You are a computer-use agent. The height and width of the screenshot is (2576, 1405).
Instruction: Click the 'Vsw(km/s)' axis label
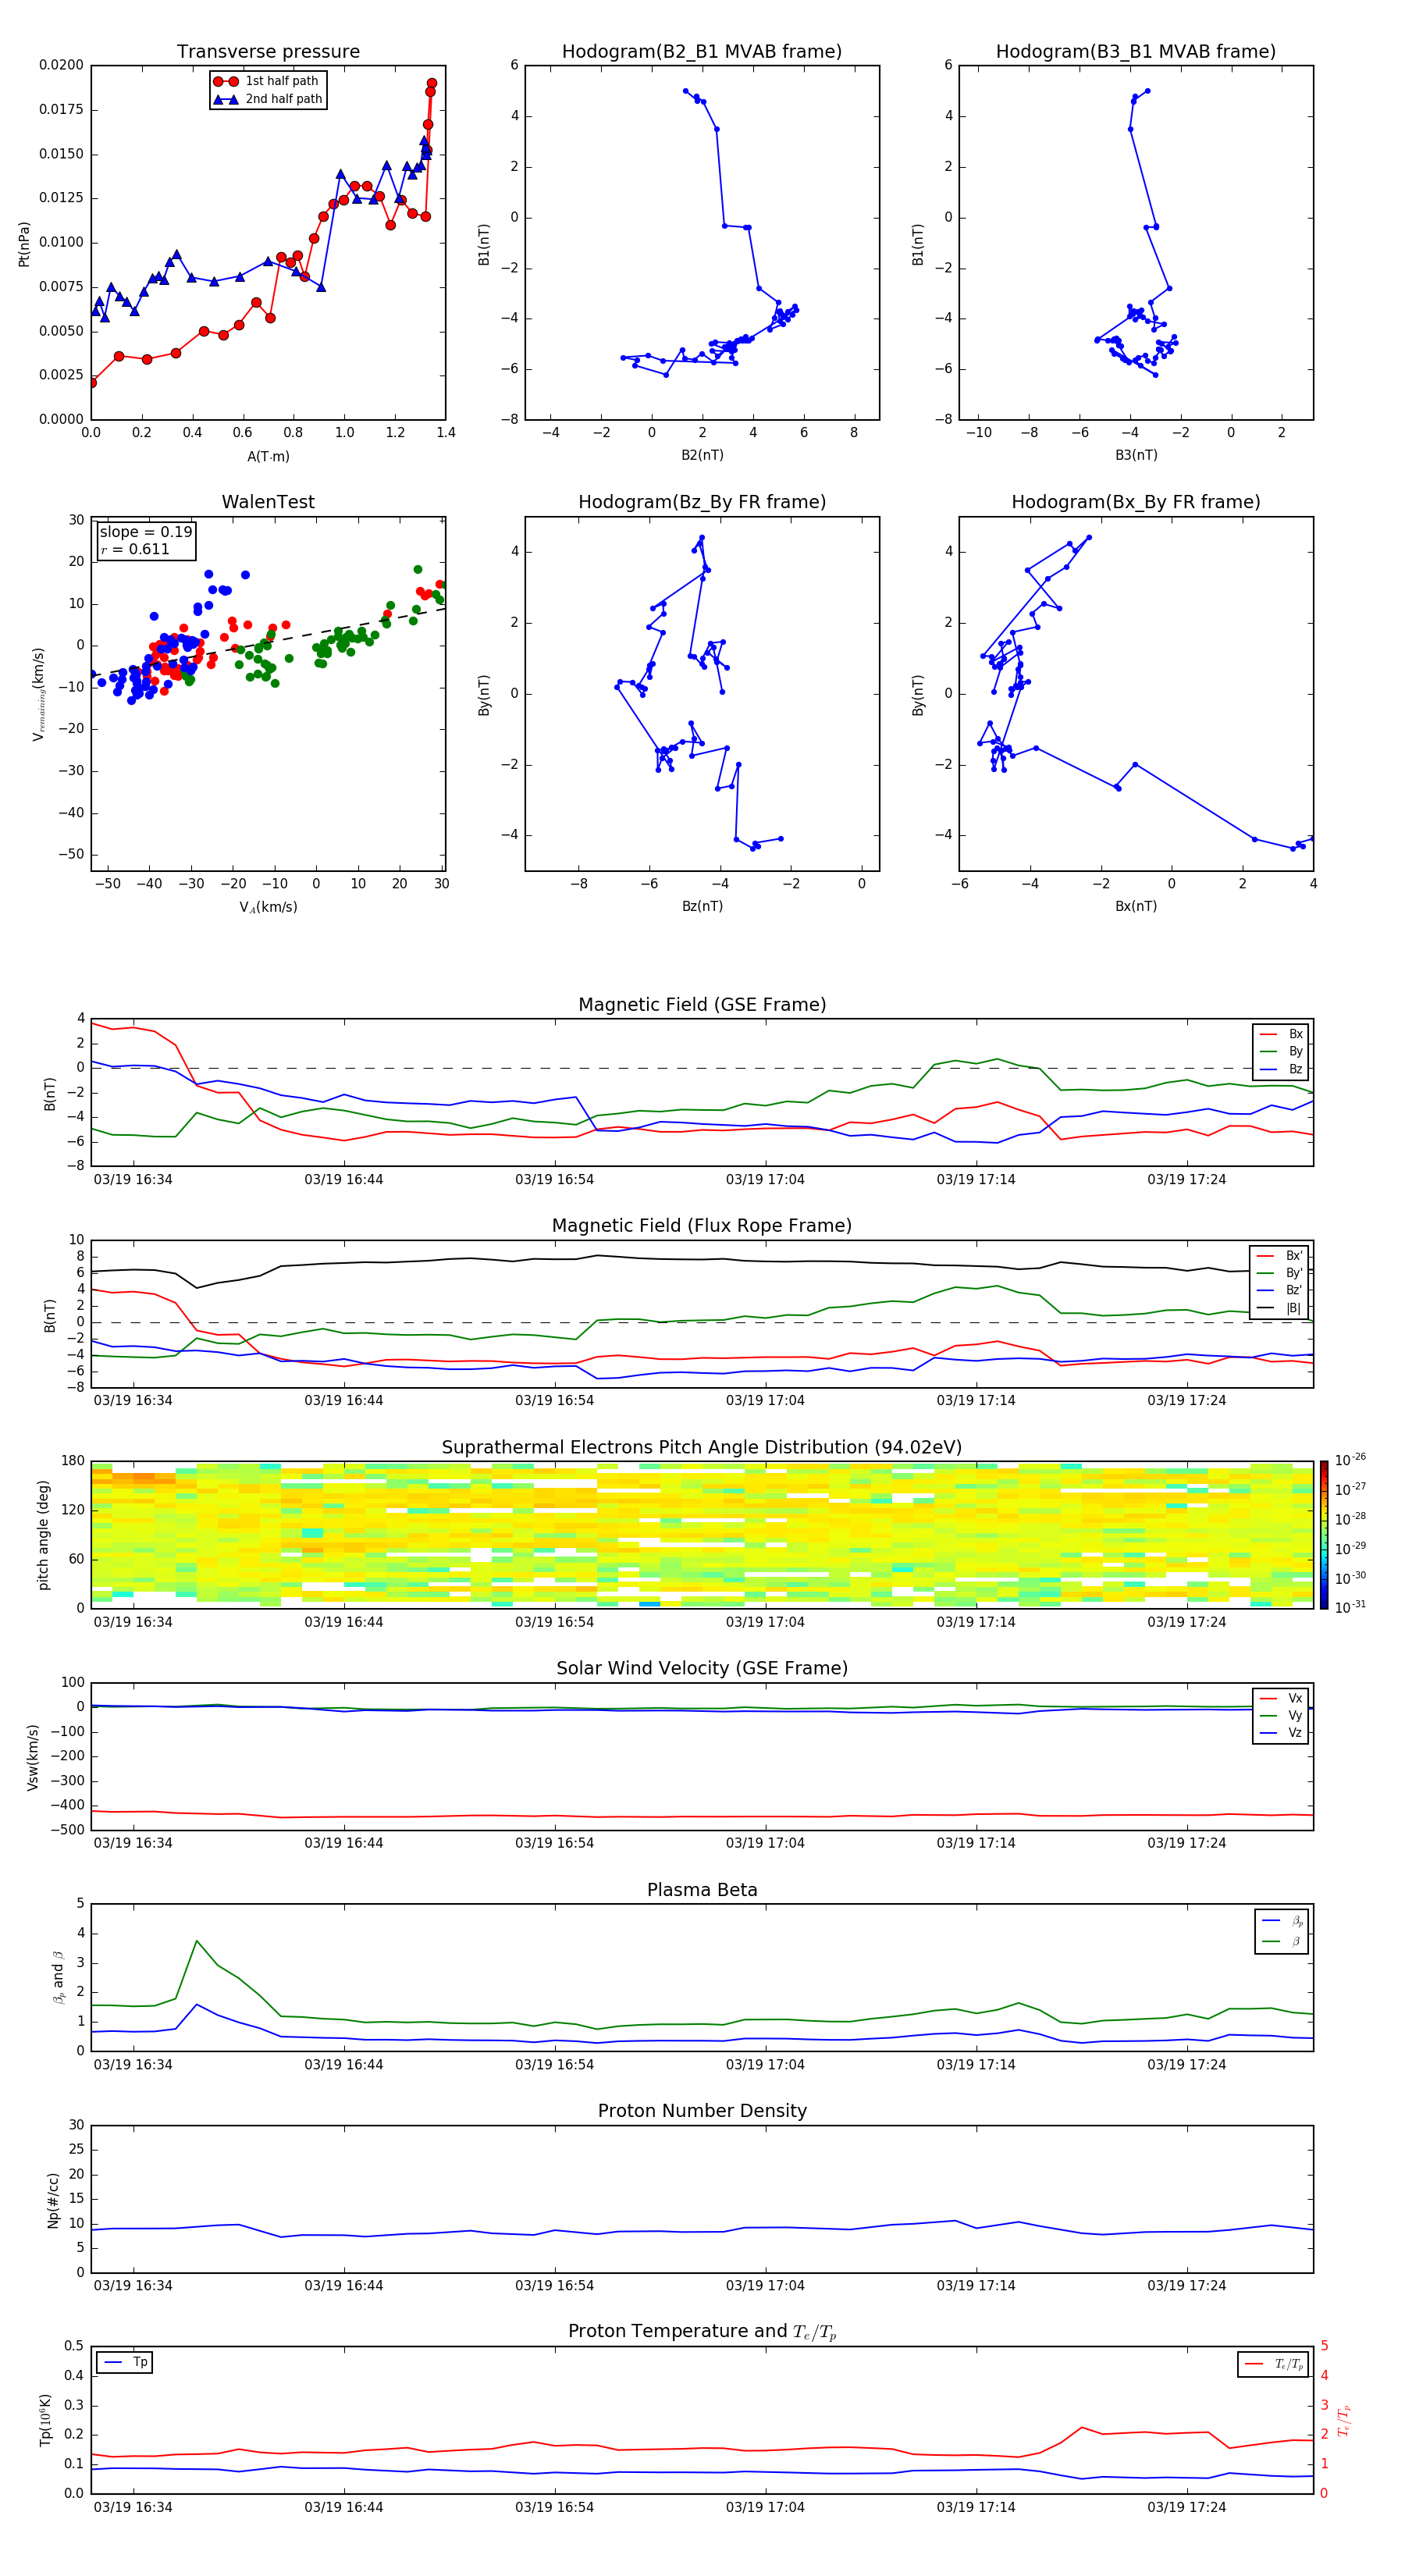click(33, 1757)
